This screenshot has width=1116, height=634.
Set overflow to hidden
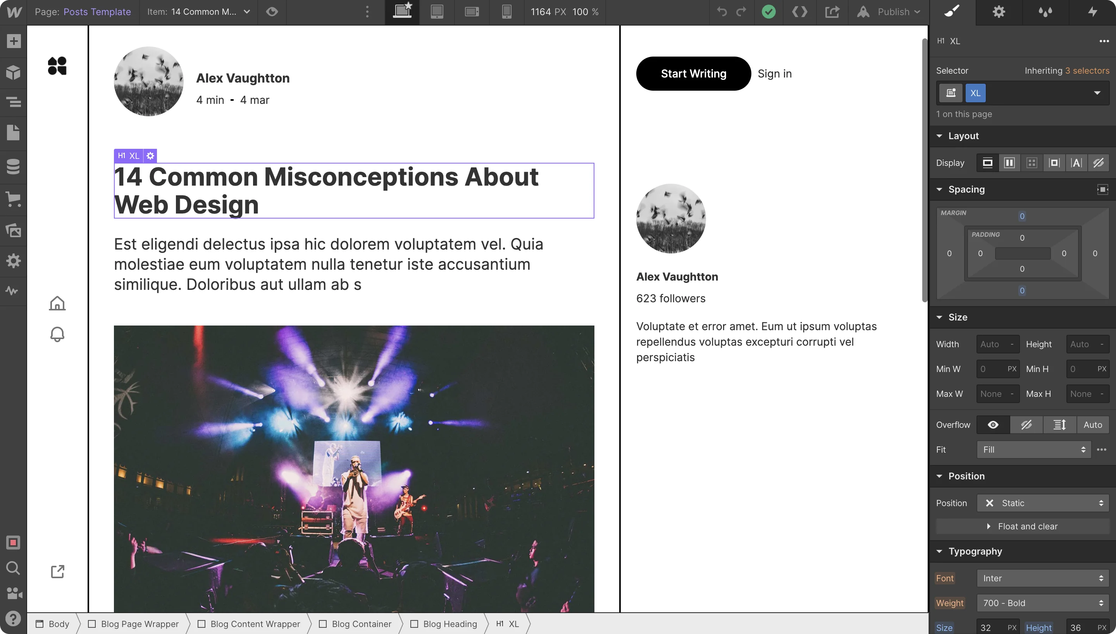click(x=1026, y=425)
